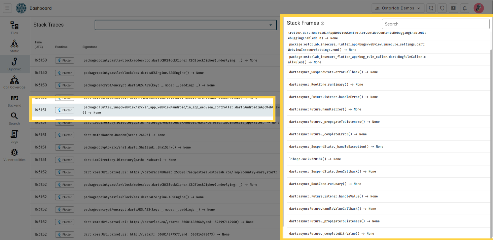Open the Logs section

(x=14, y=137)
